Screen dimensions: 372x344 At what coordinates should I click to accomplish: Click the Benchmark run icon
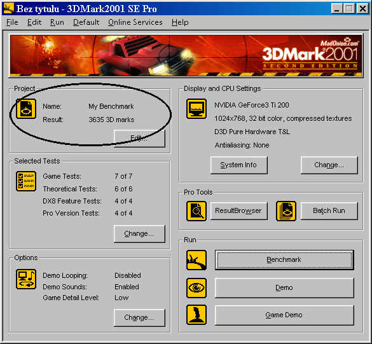[x=196, y=260]
